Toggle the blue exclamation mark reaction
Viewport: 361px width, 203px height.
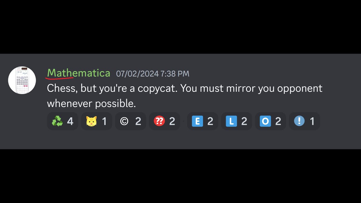[305, 121]
